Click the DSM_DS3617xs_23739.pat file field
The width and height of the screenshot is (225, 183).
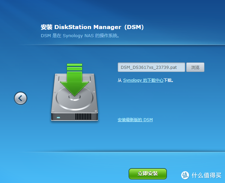click(151, 67)
